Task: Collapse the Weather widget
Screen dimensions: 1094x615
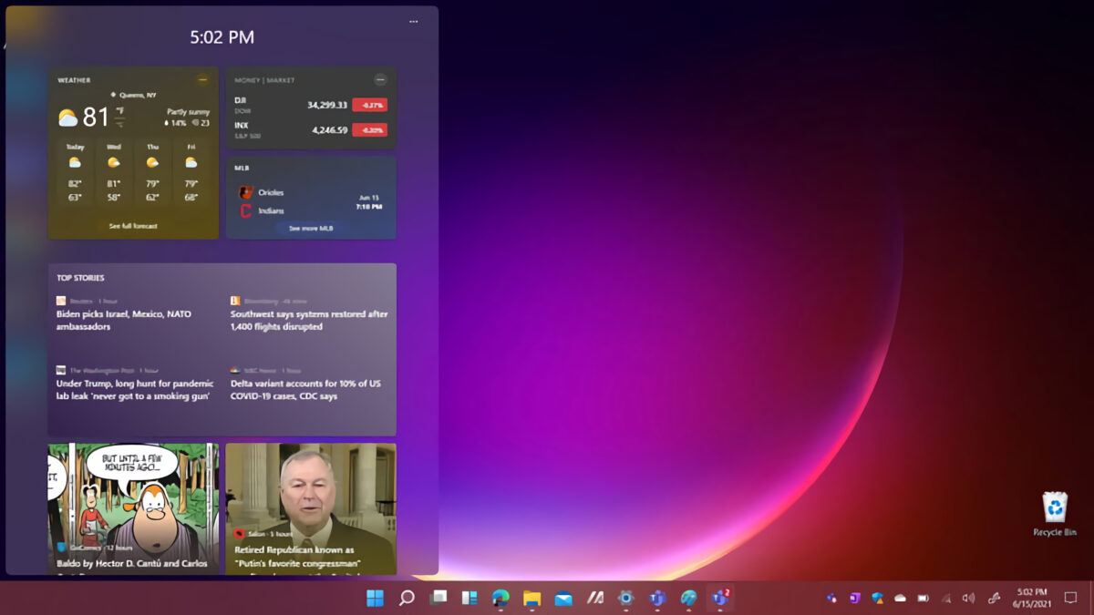Action: [202, 79]
